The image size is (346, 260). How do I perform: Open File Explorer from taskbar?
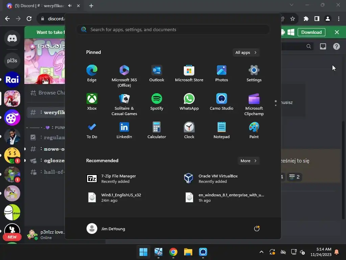click(188, 252)
